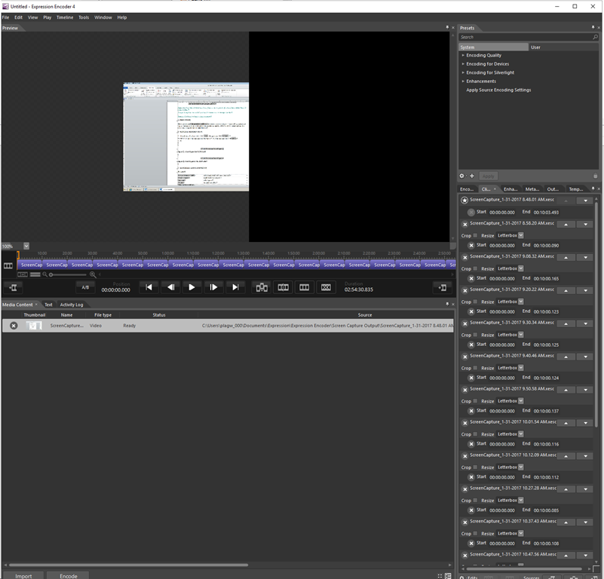Move the 8.48.01 AM clip down
Image resolution: width=604 pixels, height=579 pixels.
tap(584, 201)
